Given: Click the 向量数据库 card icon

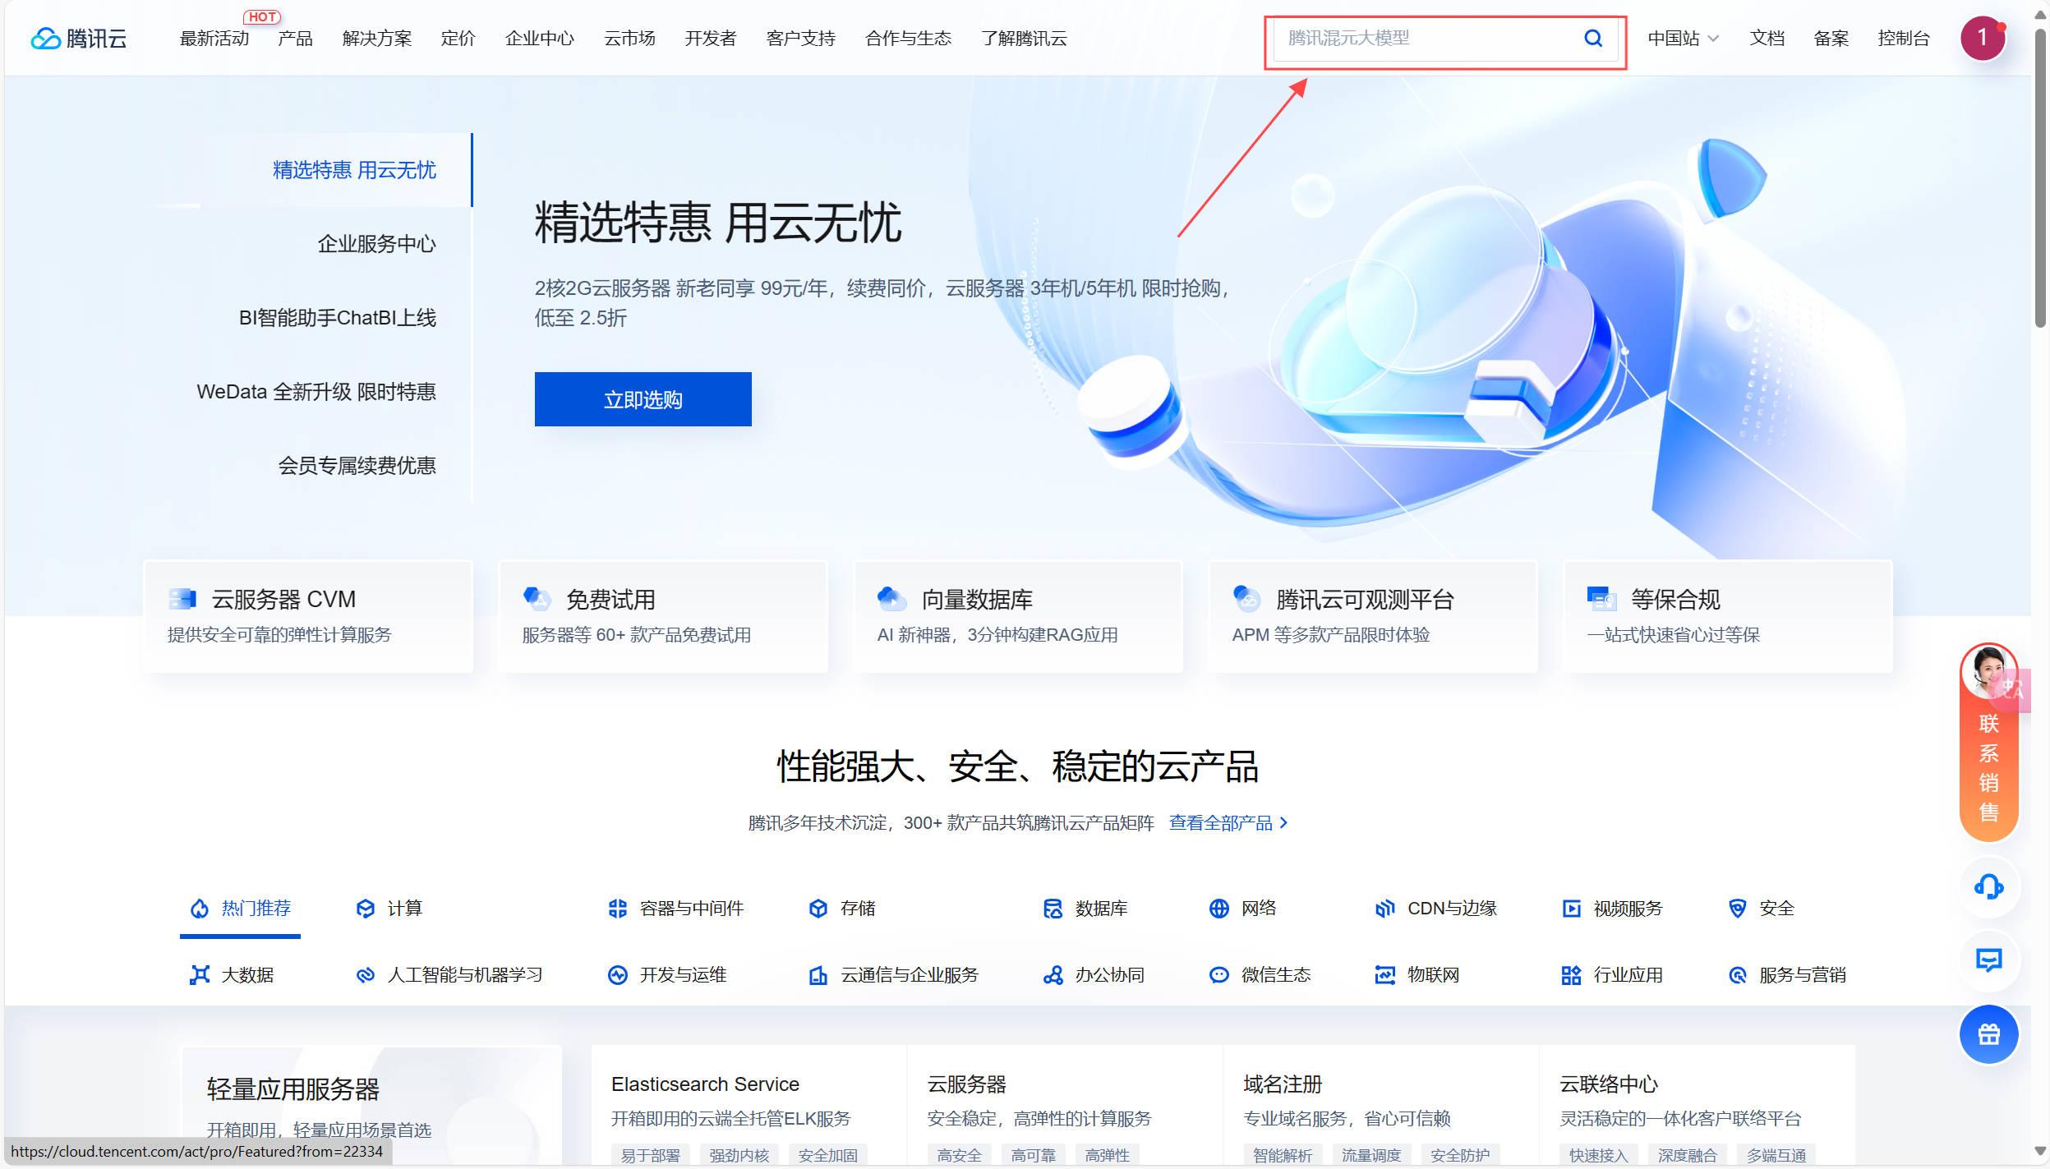Looking at the screenshot, I should pyautogui.click(x=891, y=599).
